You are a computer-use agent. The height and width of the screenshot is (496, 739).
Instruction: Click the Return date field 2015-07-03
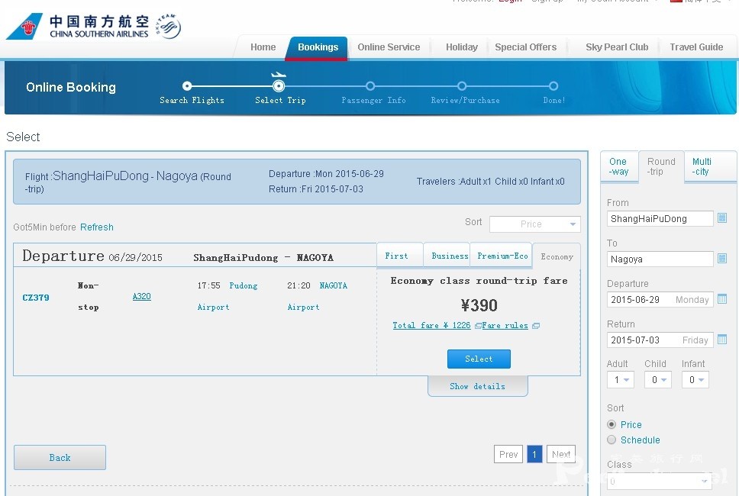point(660,340)
